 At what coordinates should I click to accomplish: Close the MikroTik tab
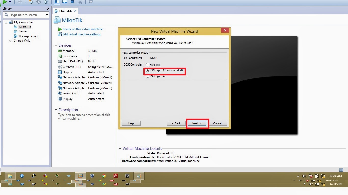tap(75, 11)
